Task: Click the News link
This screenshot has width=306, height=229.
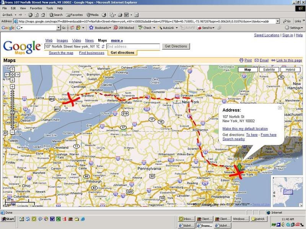Action: point(90,40)
